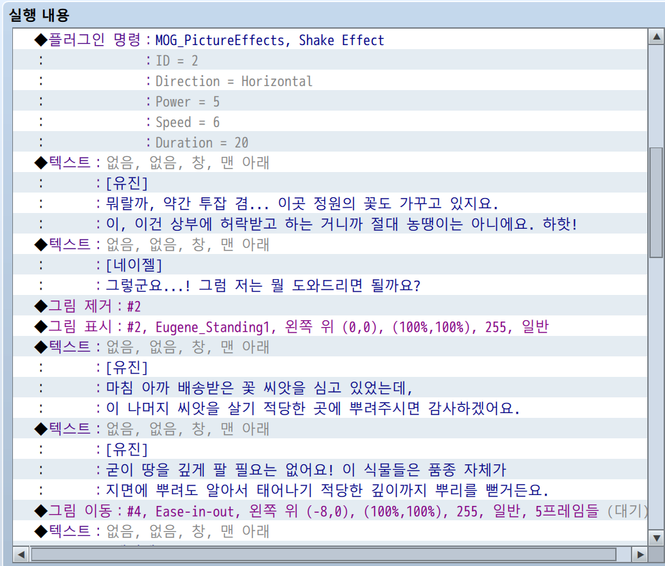Select the [네이젤] speaker name line

click(x=330, y=264)
